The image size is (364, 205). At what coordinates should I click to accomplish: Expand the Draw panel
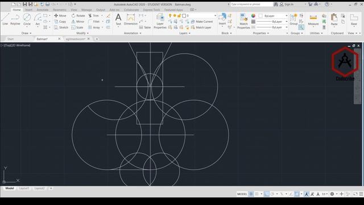26,33
